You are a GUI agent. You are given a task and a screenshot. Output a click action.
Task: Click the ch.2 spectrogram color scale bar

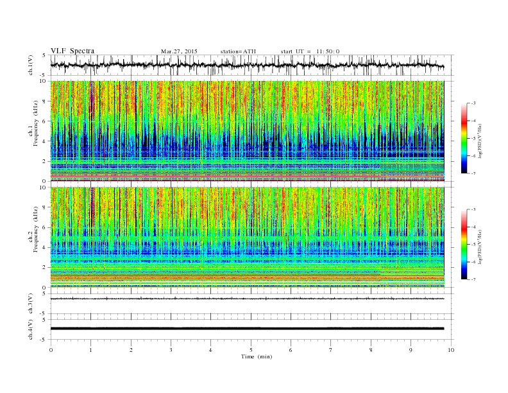coord(464,245)
